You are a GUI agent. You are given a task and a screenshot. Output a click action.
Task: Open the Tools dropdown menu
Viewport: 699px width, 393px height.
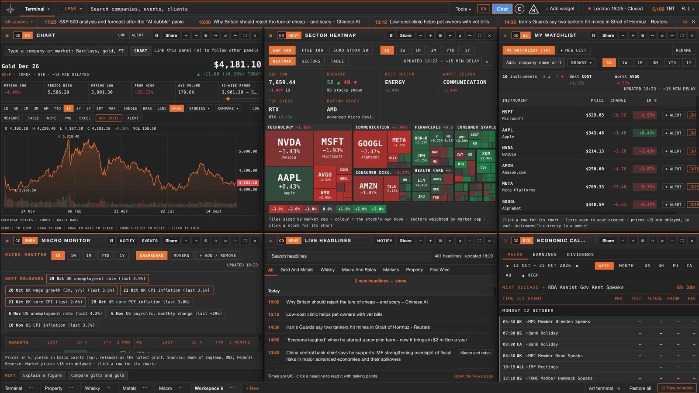tap(463, 9)
